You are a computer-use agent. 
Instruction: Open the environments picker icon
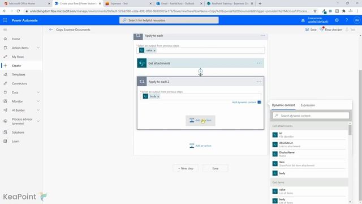coord(303,20)
